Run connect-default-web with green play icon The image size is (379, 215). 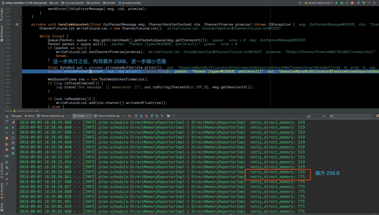337,3
